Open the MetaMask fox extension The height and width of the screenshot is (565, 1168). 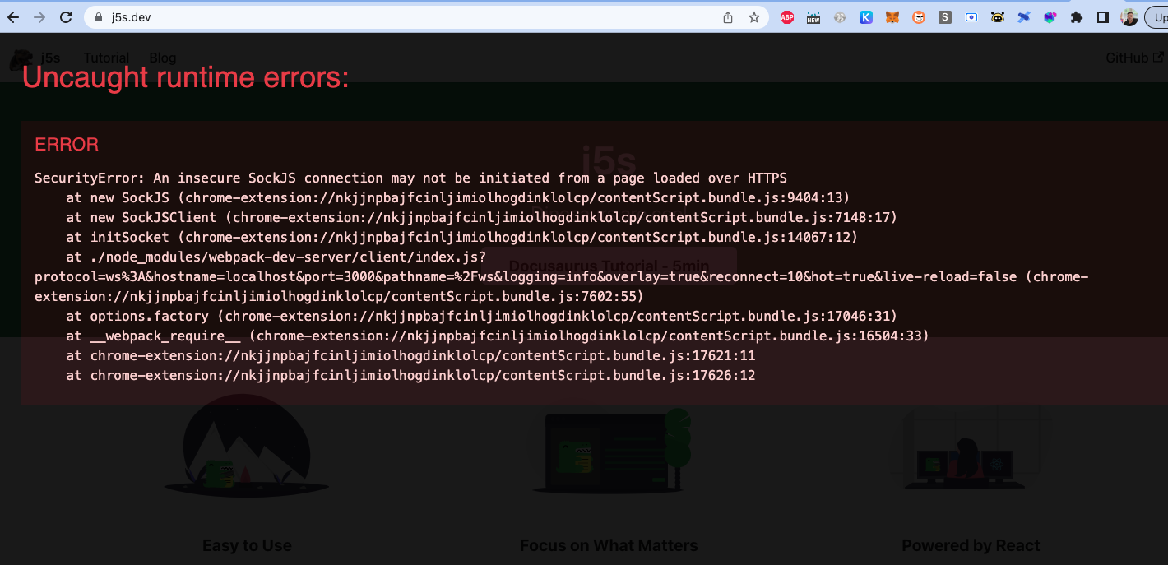892,17
